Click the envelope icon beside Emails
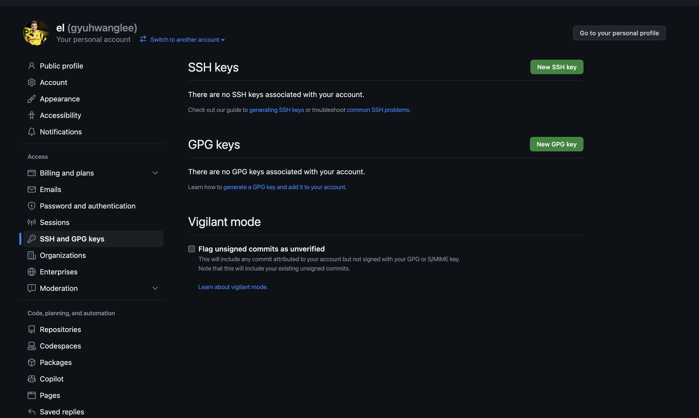 click(32, 189)
